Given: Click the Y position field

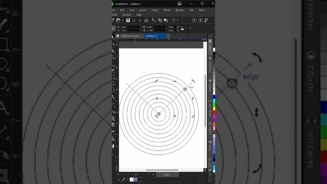Looking at the screenshot, I should (130, 30).
